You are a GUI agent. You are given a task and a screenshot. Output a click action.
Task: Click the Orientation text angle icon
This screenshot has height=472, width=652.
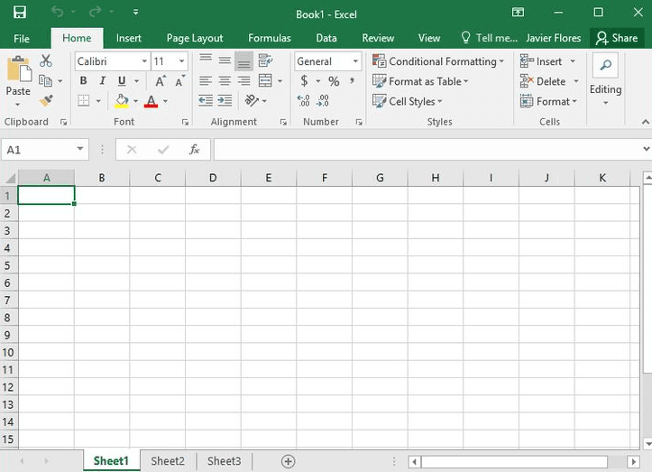(x=252, y=101)
